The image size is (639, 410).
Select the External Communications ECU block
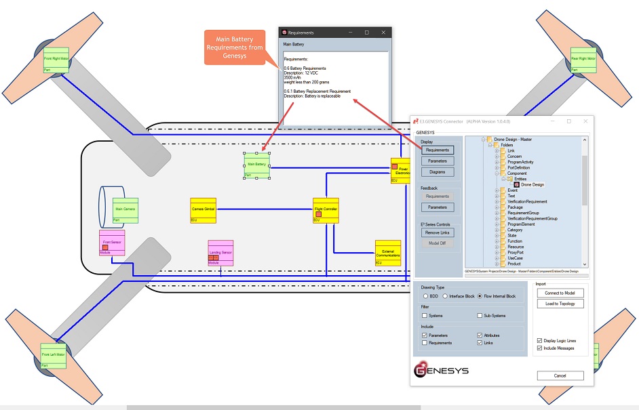tap(388, 253)
